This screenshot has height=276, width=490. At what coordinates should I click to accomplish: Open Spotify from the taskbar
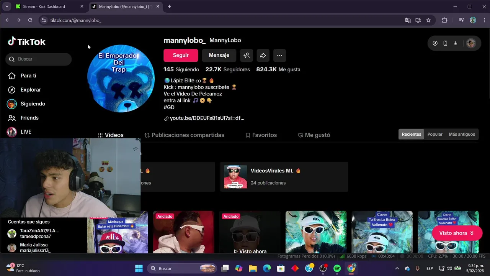(x=337, y=268)
